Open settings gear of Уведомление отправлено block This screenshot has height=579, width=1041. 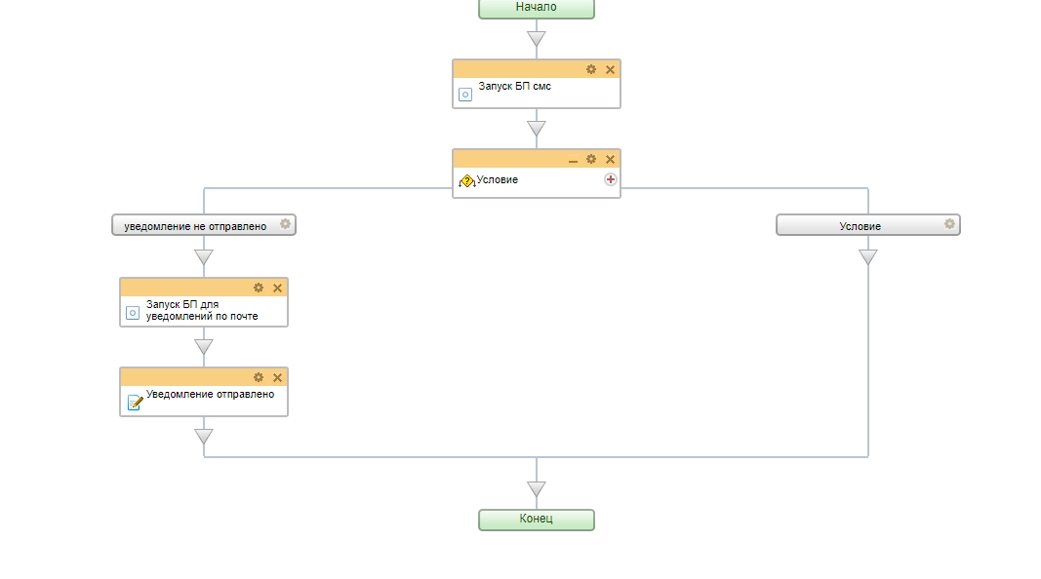(x=259, y=377)
